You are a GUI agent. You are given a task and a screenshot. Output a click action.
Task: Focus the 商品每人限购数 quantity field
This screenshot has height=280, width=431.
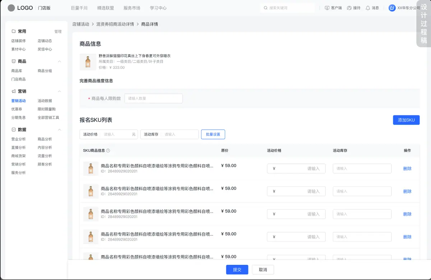pyautogui.click(x=154, y=98)
